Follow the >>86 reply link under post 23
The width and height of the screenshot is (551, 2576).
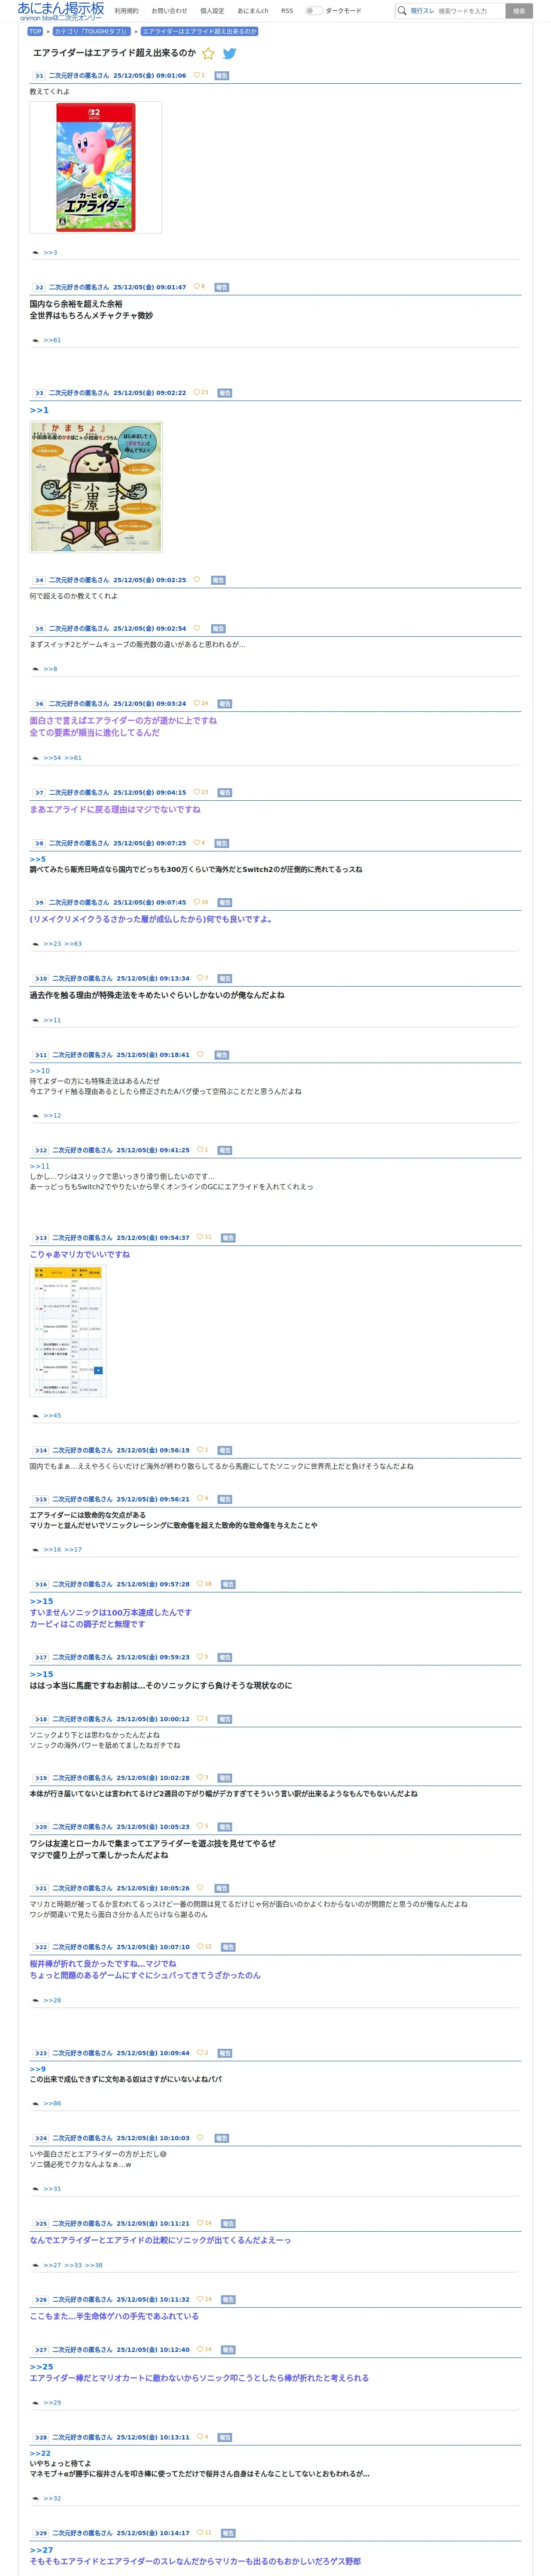pos(52,2103)
